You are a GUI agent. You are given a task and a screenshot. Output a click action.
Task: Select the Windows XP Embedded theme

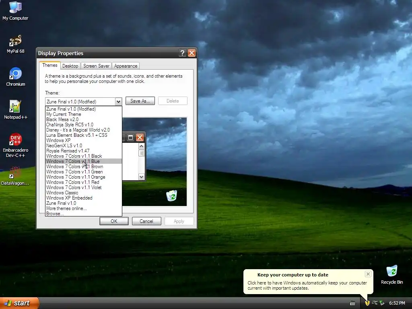point(84,198)
